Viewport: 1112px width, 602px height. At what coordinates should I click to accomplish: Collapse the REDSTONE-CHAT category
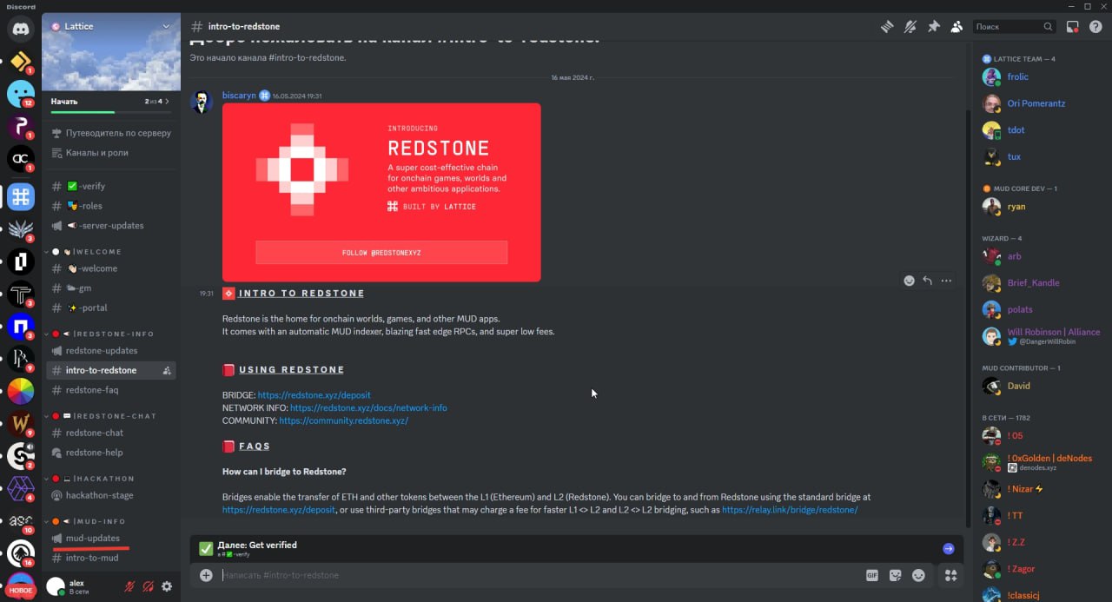click(x=100, y=415)
